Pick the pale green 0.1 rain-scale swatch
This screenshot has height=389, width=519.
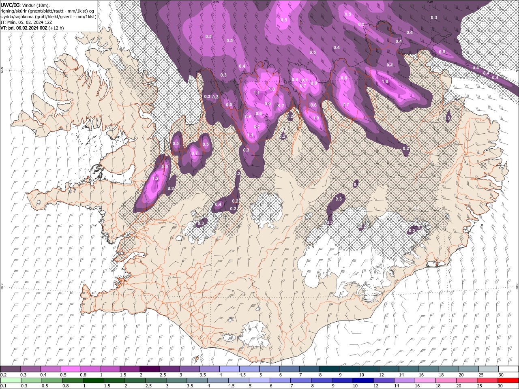coord(11,380)
